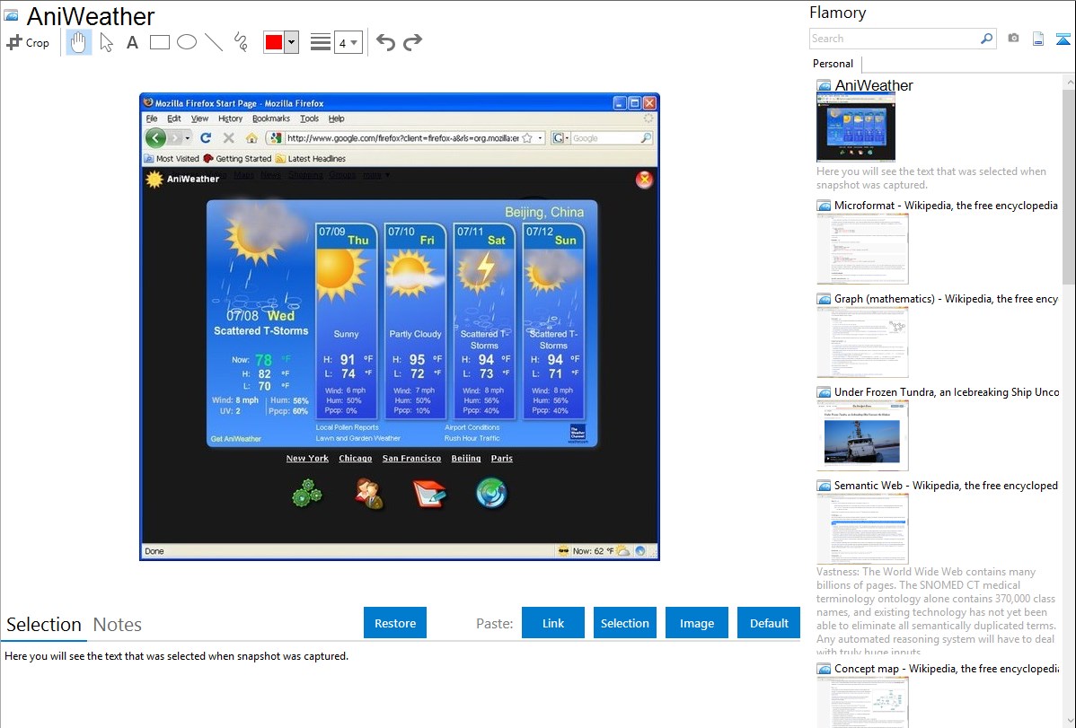Viewport: 1076px width, 728px height.
Task: Open the AniWeather snapshot thumbnail
Action: point(856,127)
